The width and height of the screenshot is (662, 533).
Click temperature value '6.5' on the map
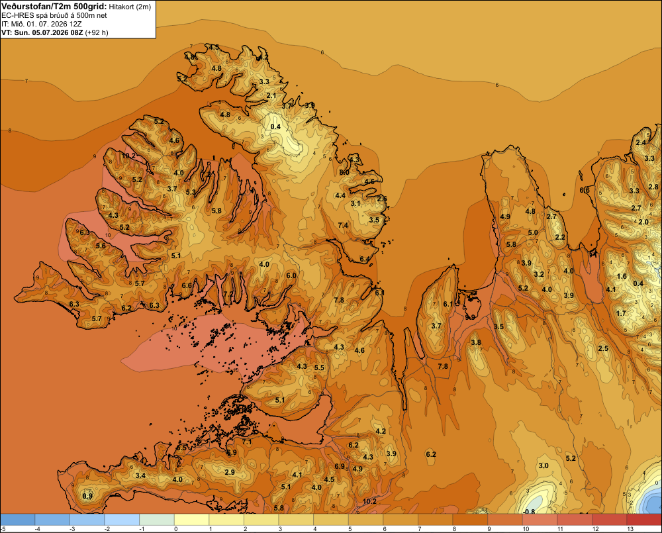coord(181,448)
